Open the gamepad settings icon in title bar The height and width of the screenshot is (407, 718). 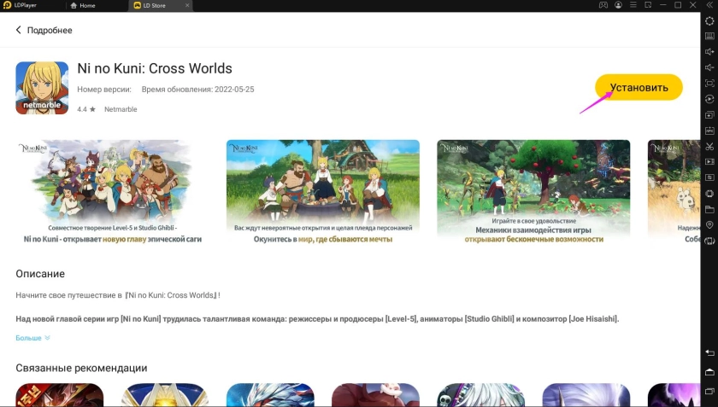[603, 5]
